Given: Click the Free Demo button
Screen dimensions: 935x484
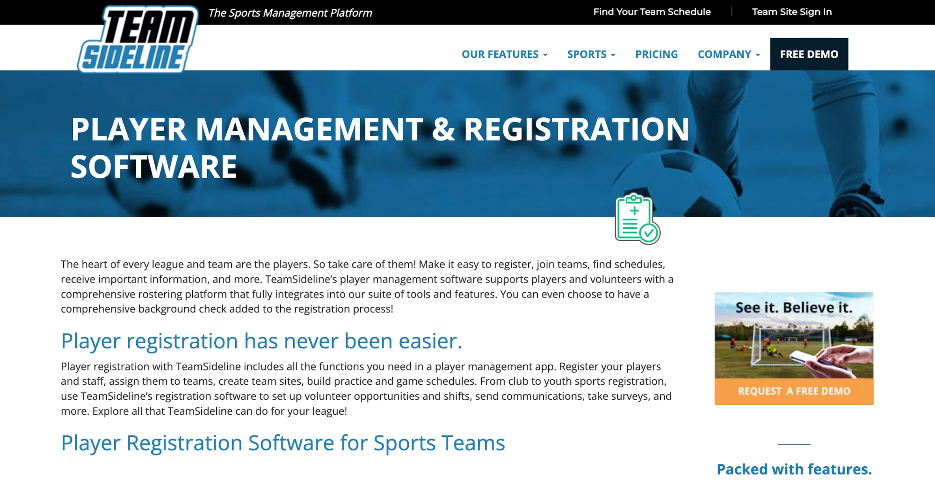Looking at the screenshot, I should coord(809,54).
